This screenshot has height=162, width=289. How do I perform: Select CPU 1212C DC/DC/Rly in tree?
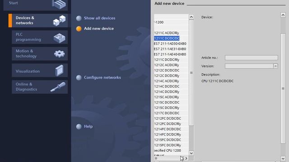[167, 76]
